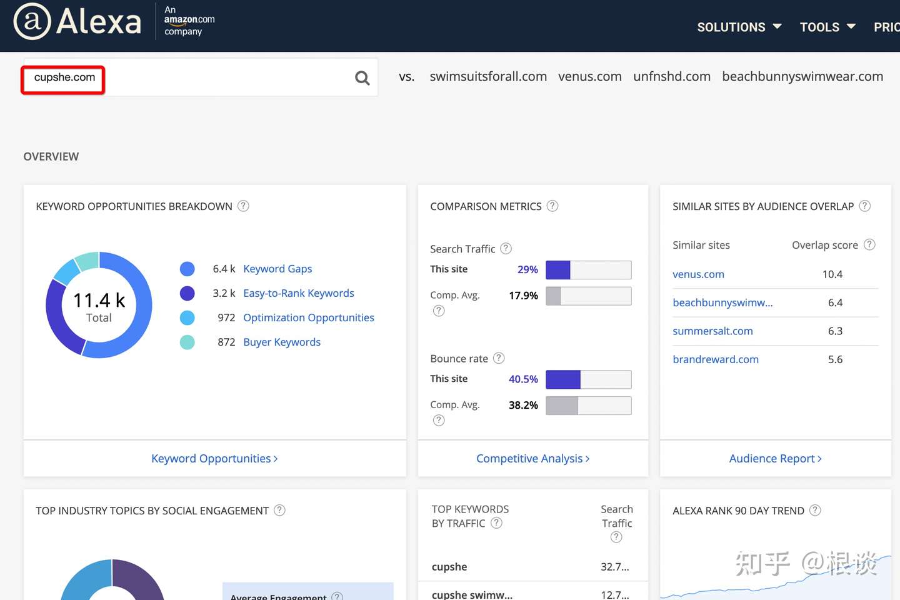Open Optimization Opportunities link
Image resolution: width=900 pixels, height=600 pixels.
tap(309, 317)
